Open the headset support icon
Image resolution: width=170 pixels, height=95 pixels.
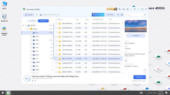(x=124, y=9)
